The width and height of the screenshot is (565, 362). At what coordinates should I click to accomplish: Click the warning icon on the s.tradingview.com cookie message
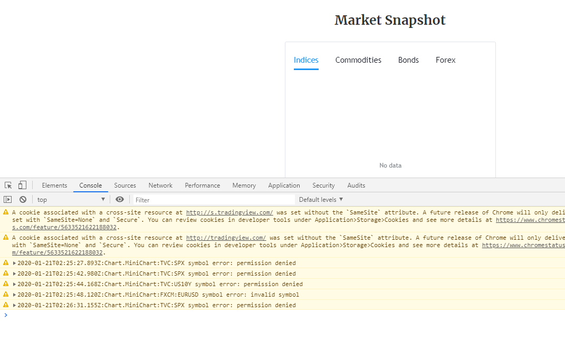pyautogui.click(x=6, y=212)
